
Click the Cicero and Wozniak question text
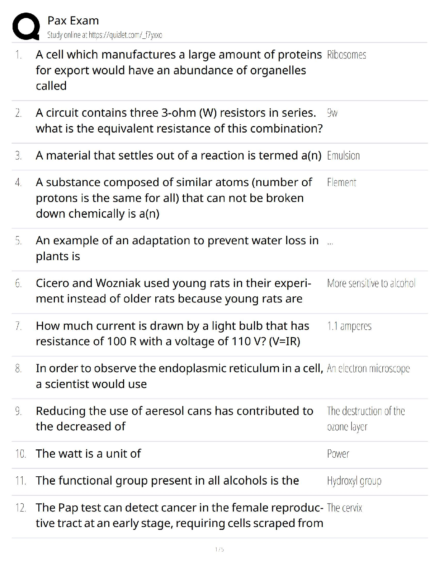[173, 291]
